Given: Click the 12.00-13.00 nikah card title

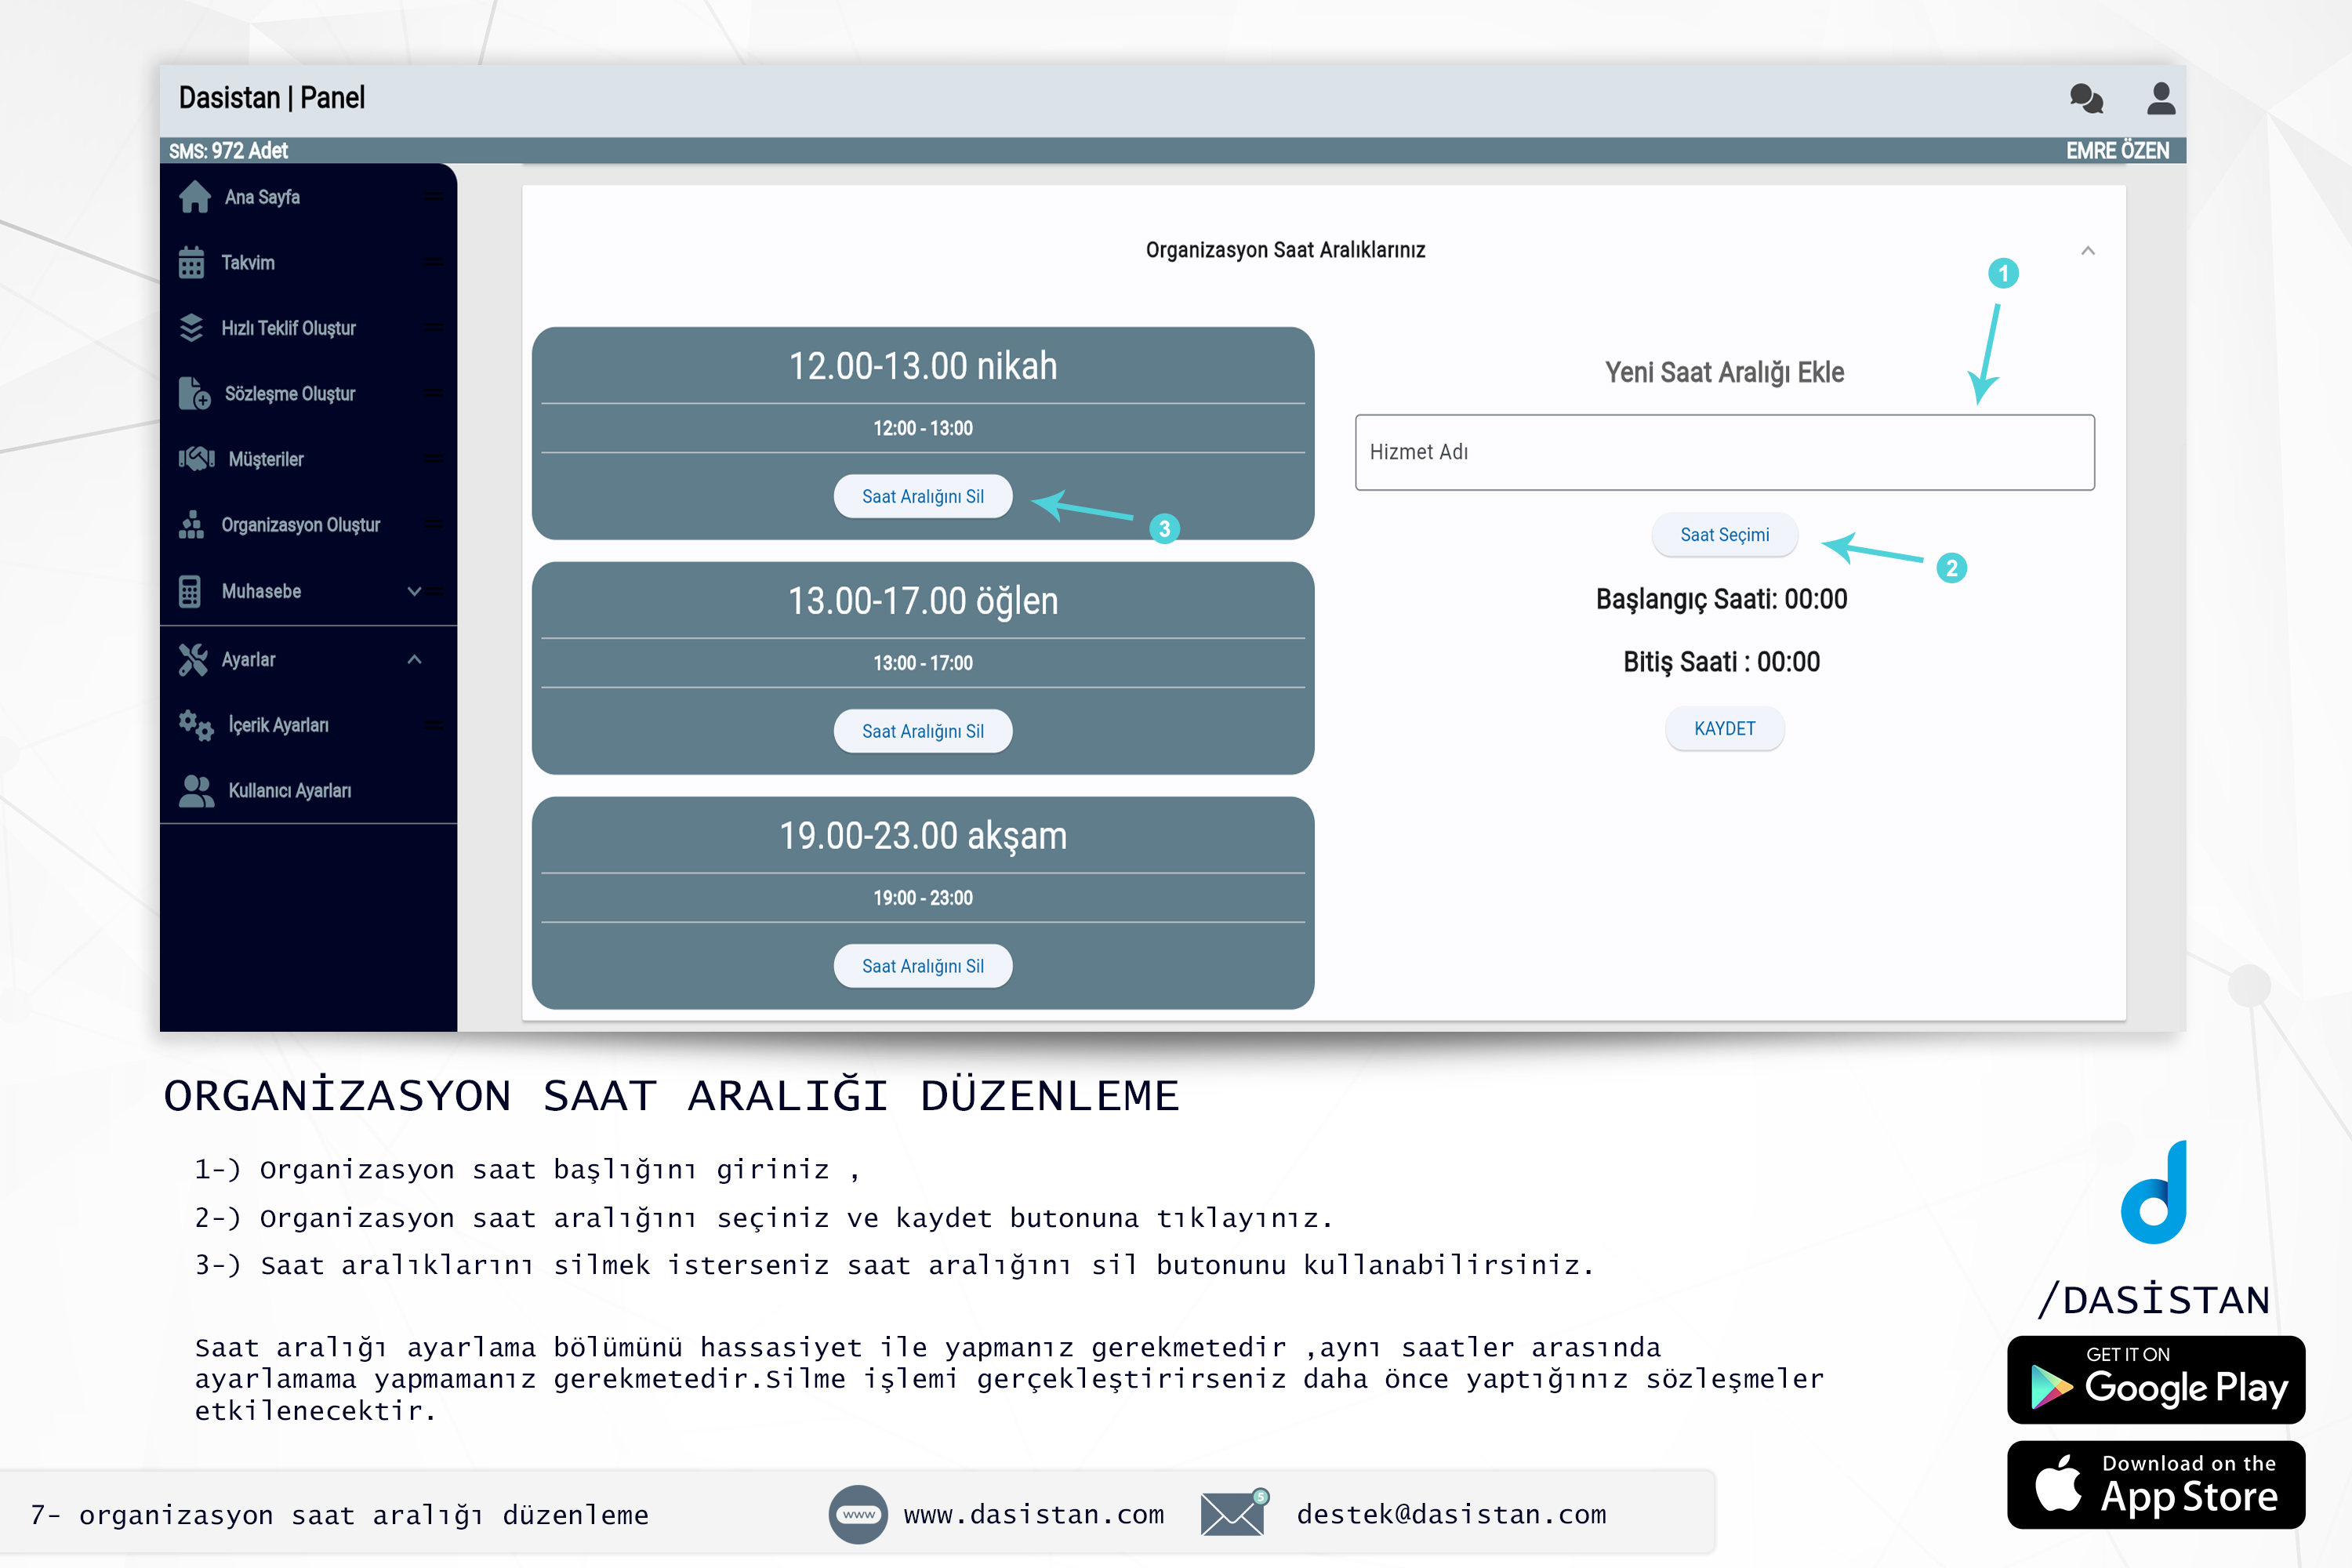Looking at the screenshot, I should point(923,366).
